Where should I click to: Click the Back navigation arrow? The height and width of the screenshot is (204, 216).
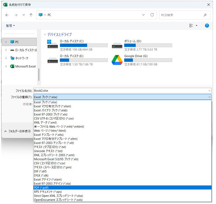[7, 15]
